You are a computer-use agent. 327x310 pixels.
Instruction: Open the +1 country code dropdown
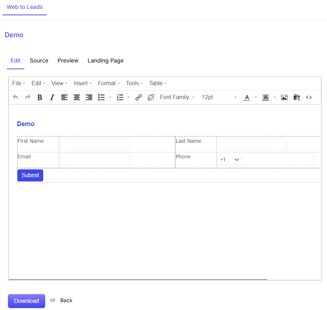point(229,159)
